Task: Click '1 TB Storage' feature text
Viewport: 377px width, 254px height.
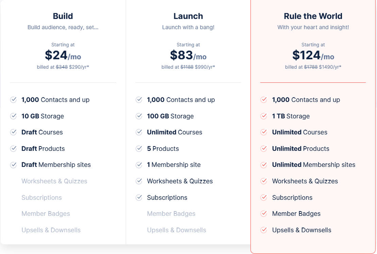Action: (x=291, y=116)
